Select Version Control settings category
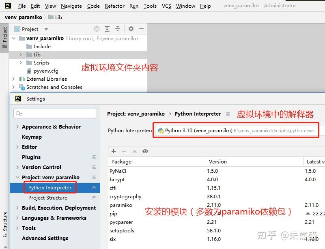This screenshot has height=249, width=325. (41, 167)
